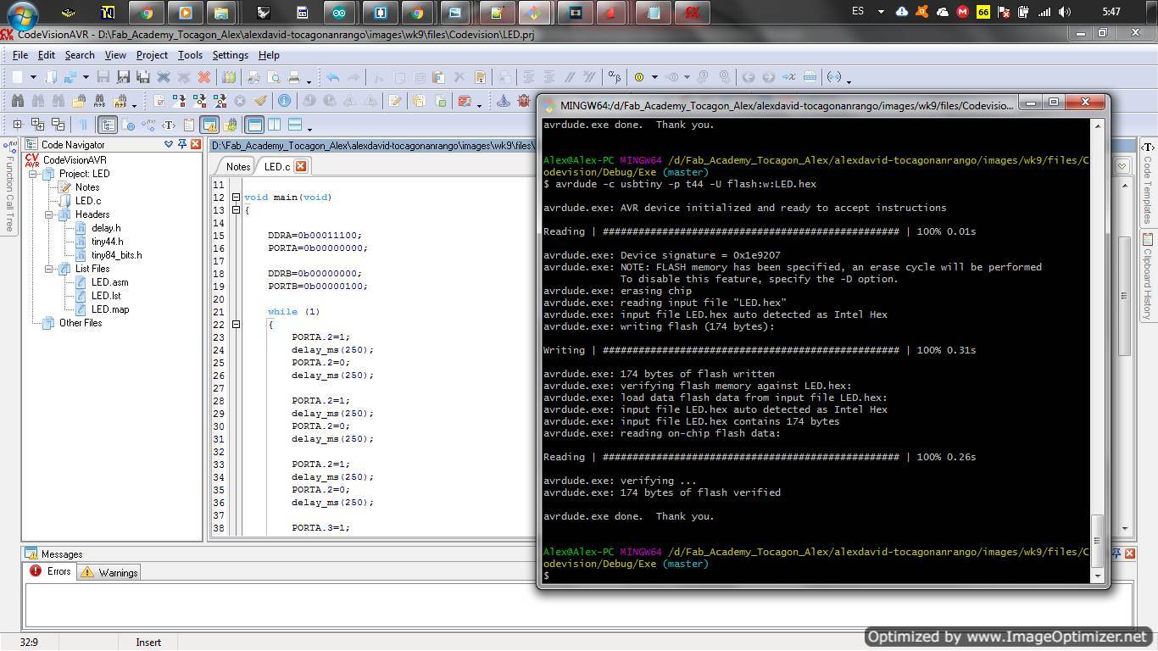This screenshot has width=1158, height=651.
Task: Click the Find binoculars icon
Action: (x=17, y=100)
